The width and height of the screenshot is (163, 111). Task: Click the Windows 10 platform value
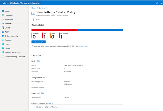[x=68, y=71]
